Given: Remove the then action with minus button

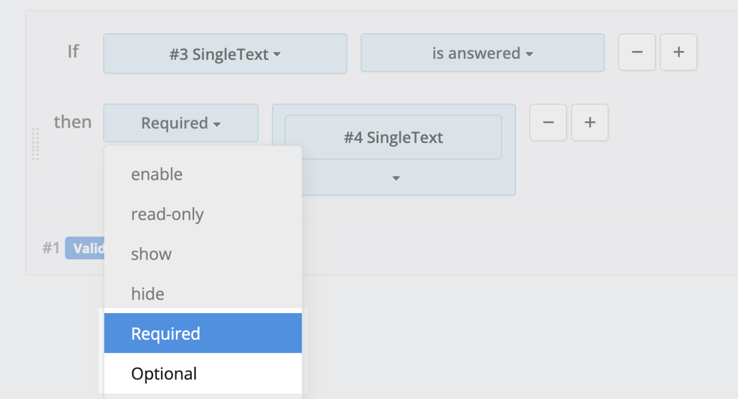Looking at the screenshot, I should tap(548, 122).
